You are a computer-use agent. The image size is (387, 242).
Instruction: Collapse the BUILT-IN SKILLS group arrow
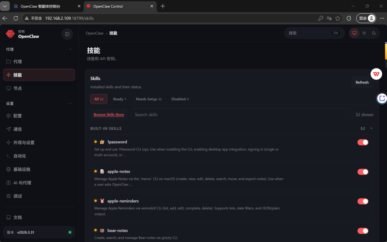tap(371, 128)
